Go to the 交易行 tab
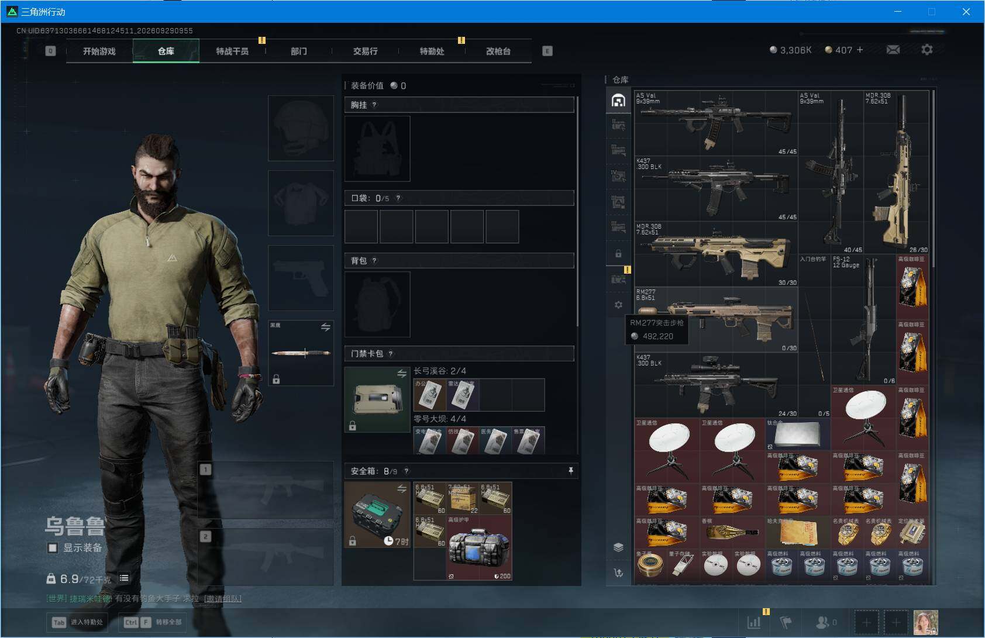The height and width of the screenshot is (638, 985). tap(365, 51)
